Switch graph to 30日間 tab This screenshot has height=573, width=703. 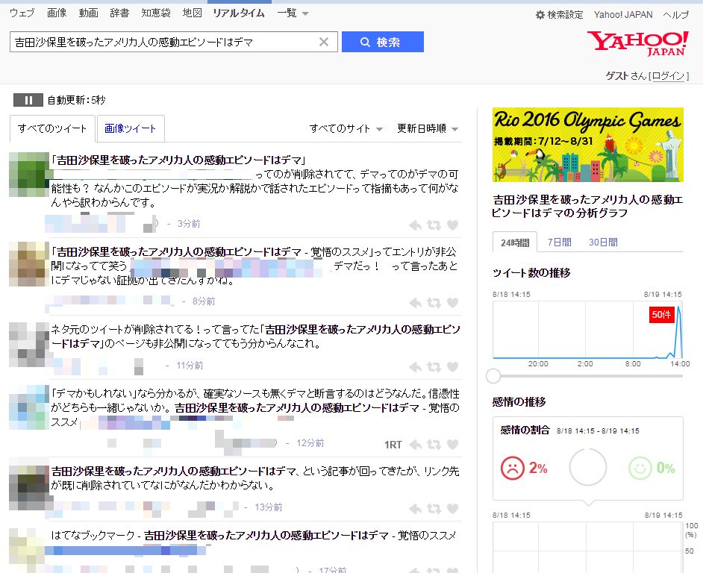pyautogui.click(x=603, y=242)
